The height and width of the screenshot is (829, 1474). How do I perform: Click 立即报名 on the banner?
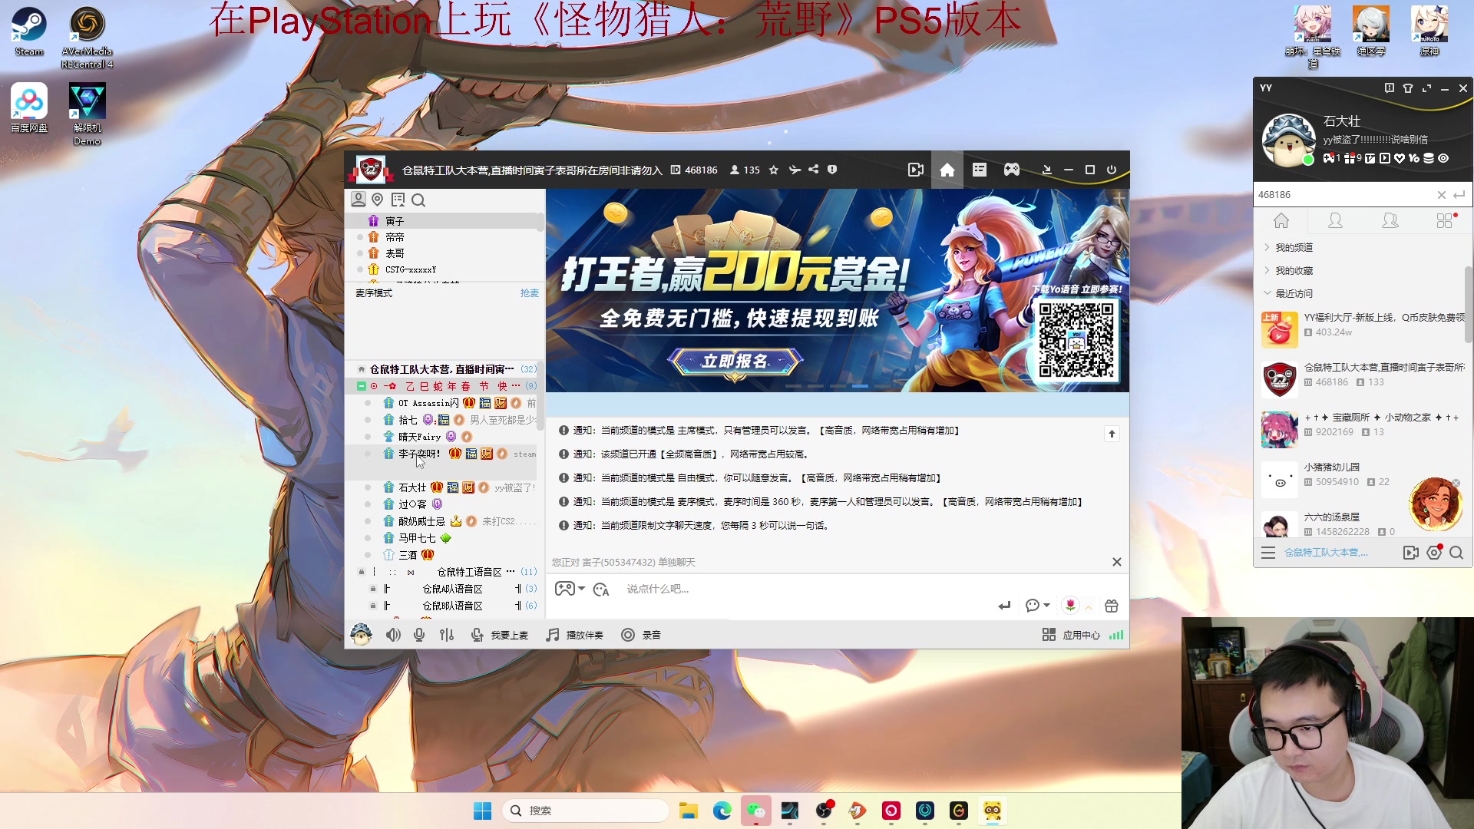click(x=735, y=361)
